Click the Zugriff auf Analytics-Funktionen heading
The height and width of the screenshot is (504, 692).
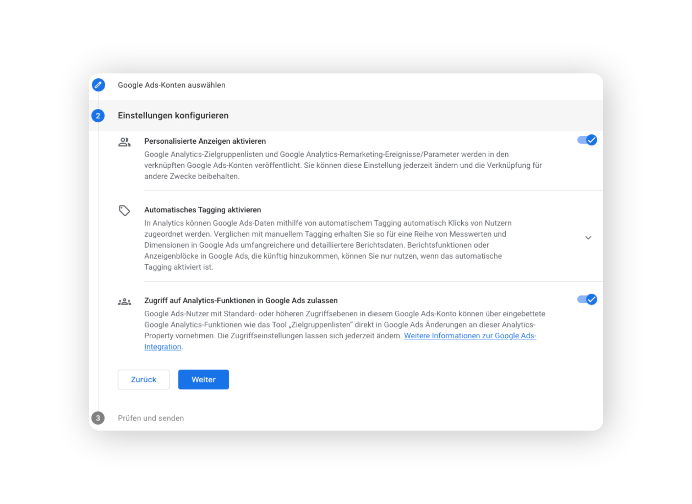click(x=241, y=301)
